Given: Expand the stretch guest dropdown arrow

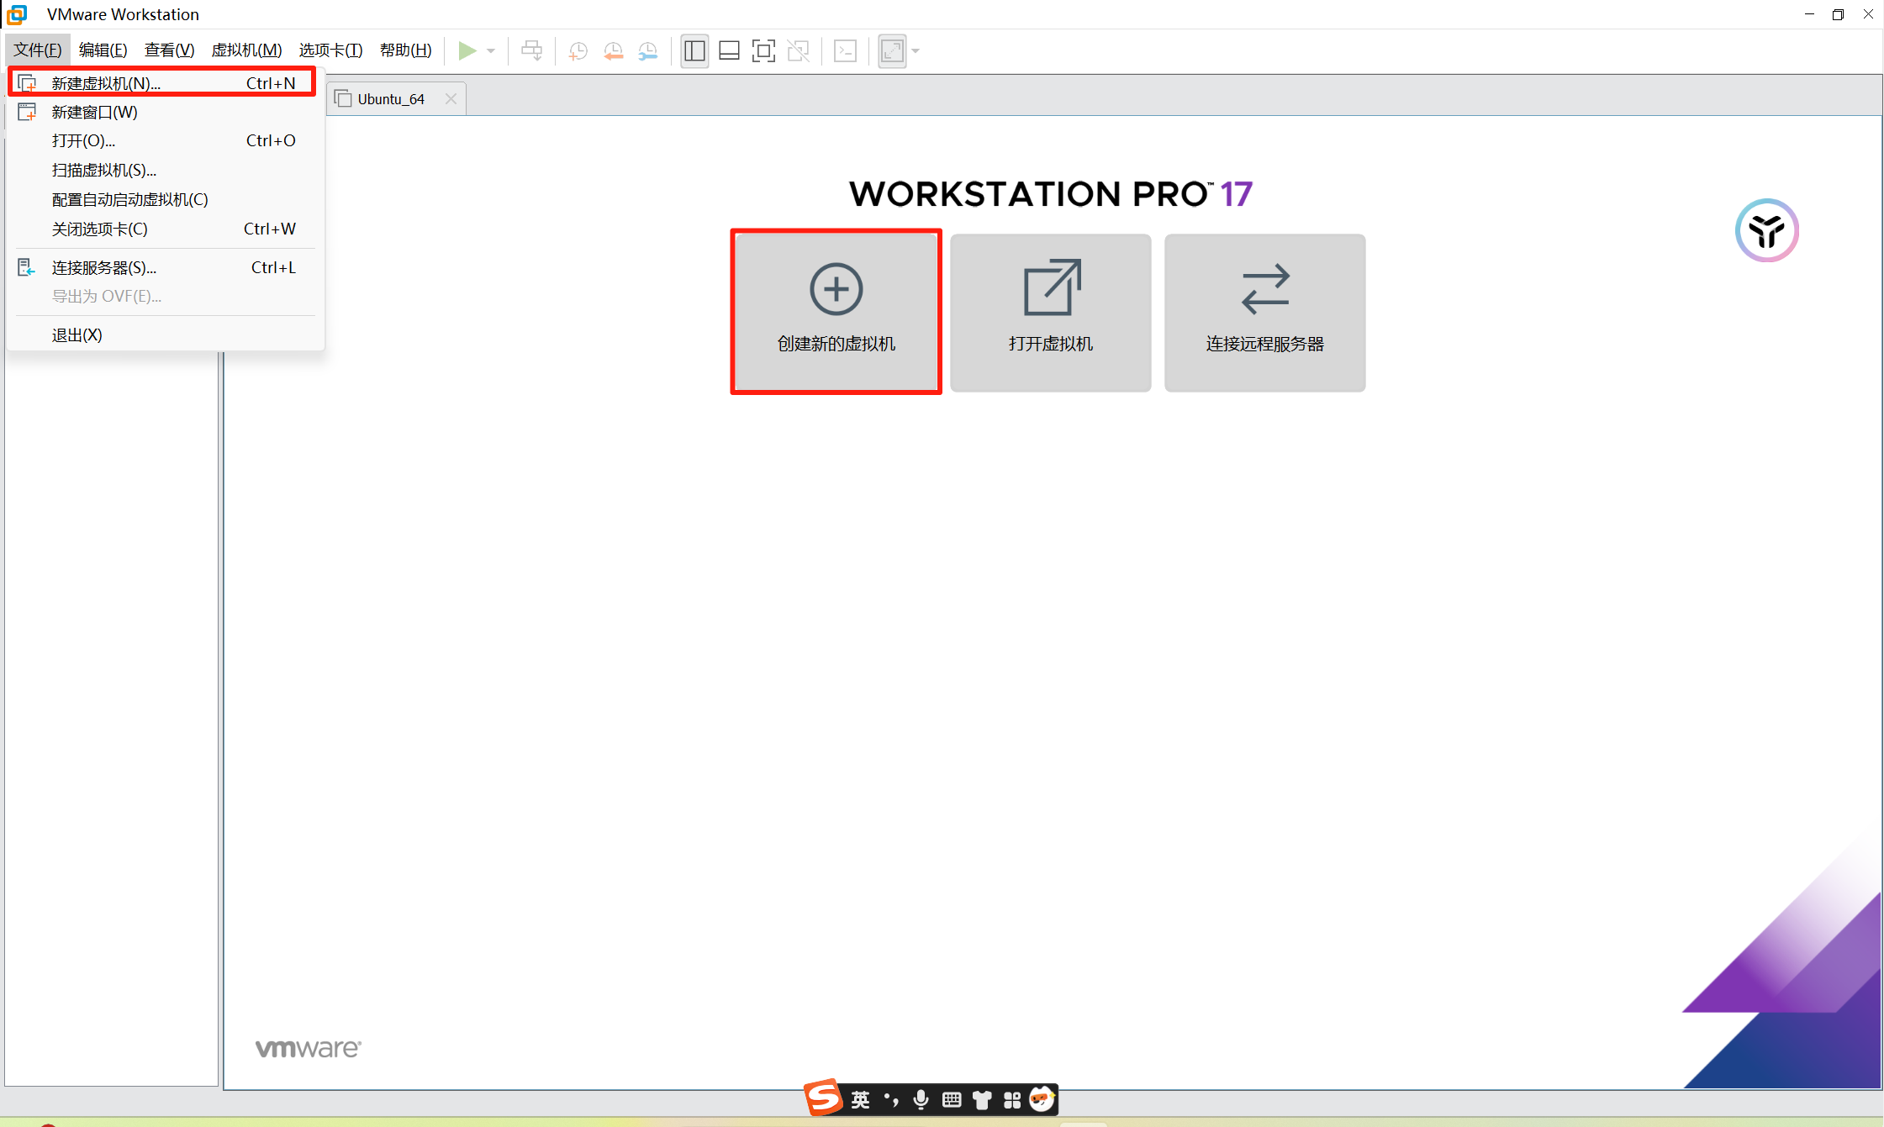Looking at the screenshot, I should point(916,51).
